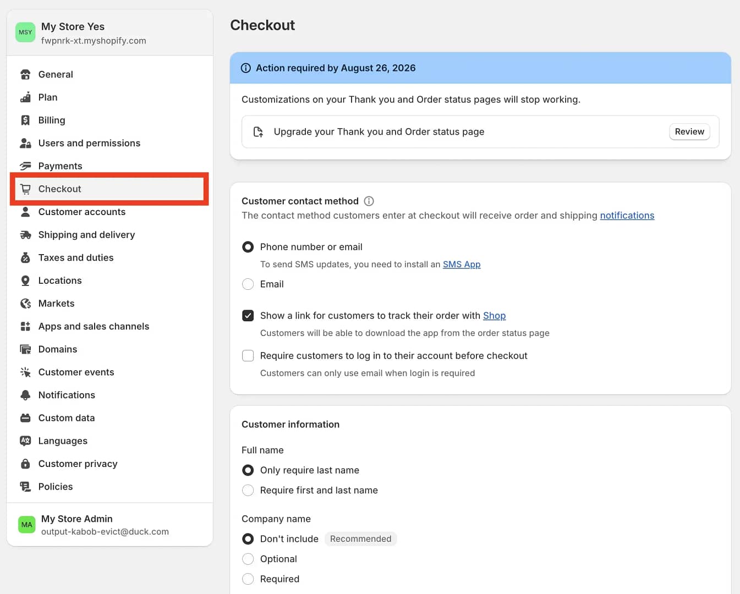The height and width of the screenshot is (594, 740).
Task: Uncheck Show a link to track order
Action: (248, 316)
